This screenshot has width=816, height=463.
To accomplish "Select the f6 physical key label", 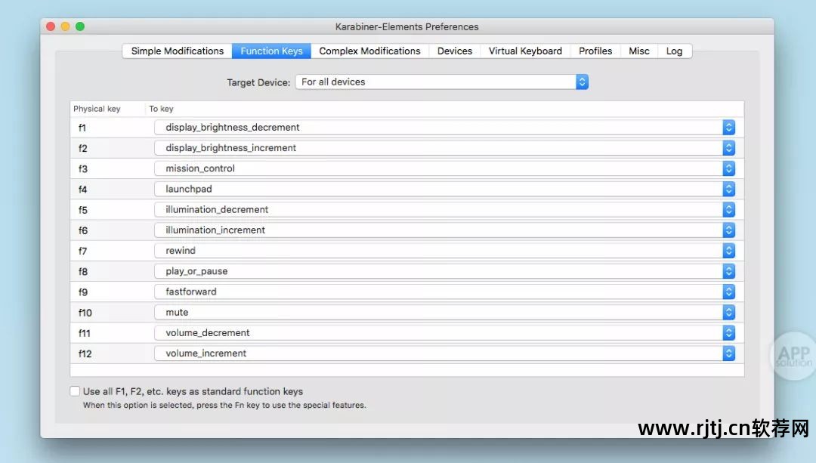I will pos(83,230).
